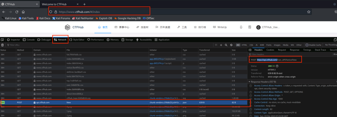Viewport: 337px width, 117px height.
Task: Open the browser home page icon
Action: (x=23, y=12)
